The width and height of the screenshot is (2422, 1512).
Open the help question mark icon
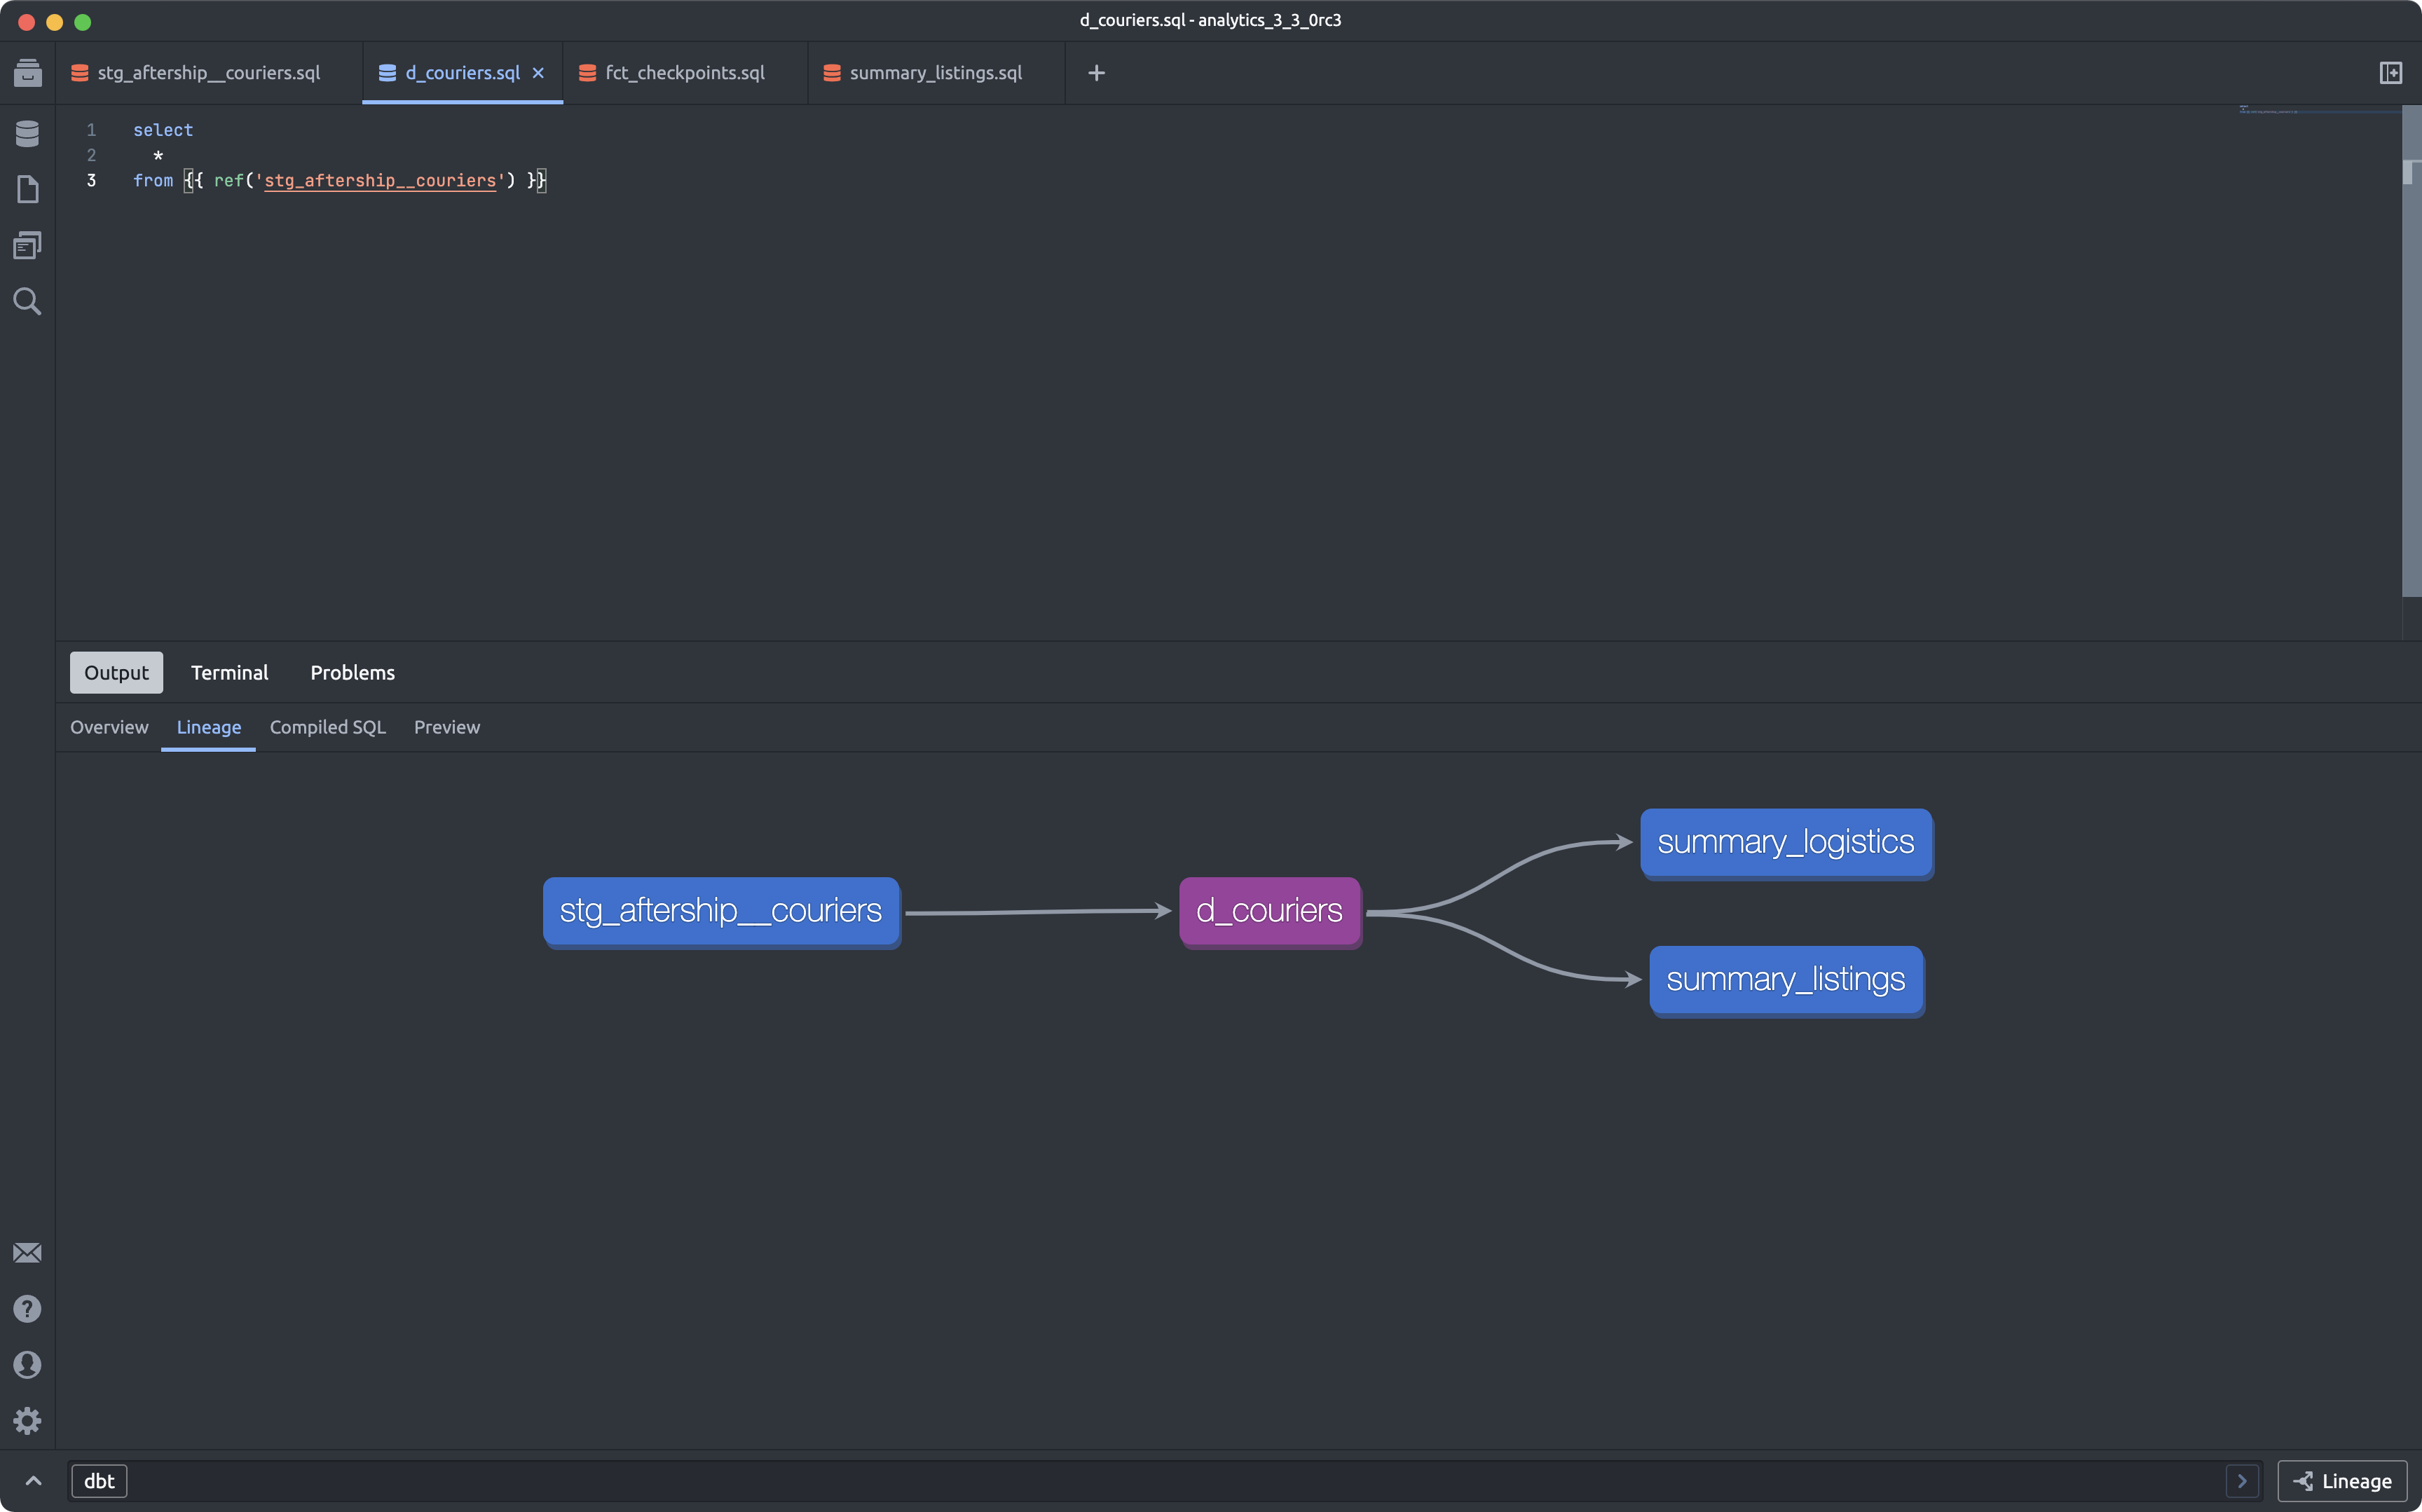coord(27,1309)
